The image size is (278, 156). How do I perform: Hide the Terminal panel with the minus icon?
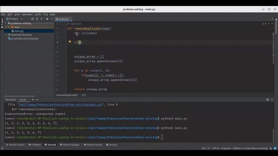(x=272, y=100)
